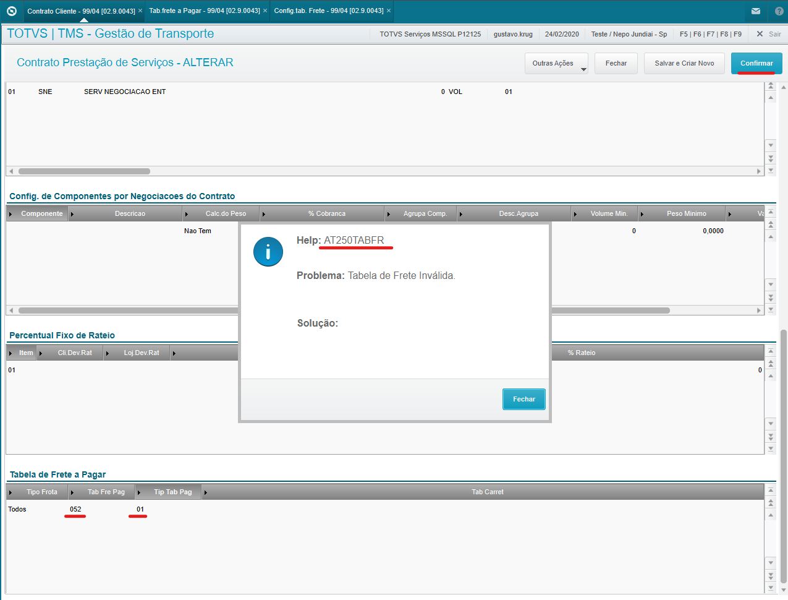Click the arrow before the Tipo Frota column
This screenshot has height=600, width=788.
(x=11, y=492)
